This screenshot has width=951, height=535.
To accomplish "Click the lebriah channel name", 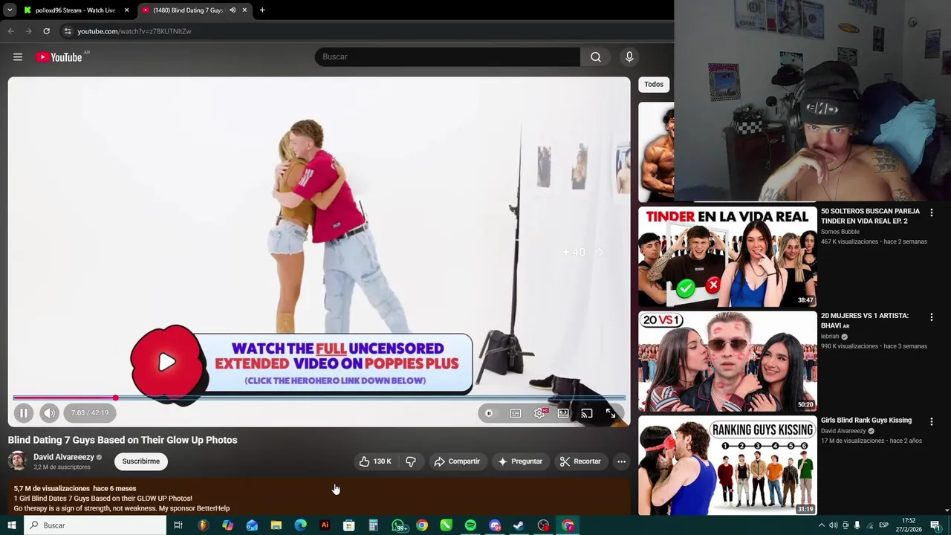I will (x=830, y=337).
